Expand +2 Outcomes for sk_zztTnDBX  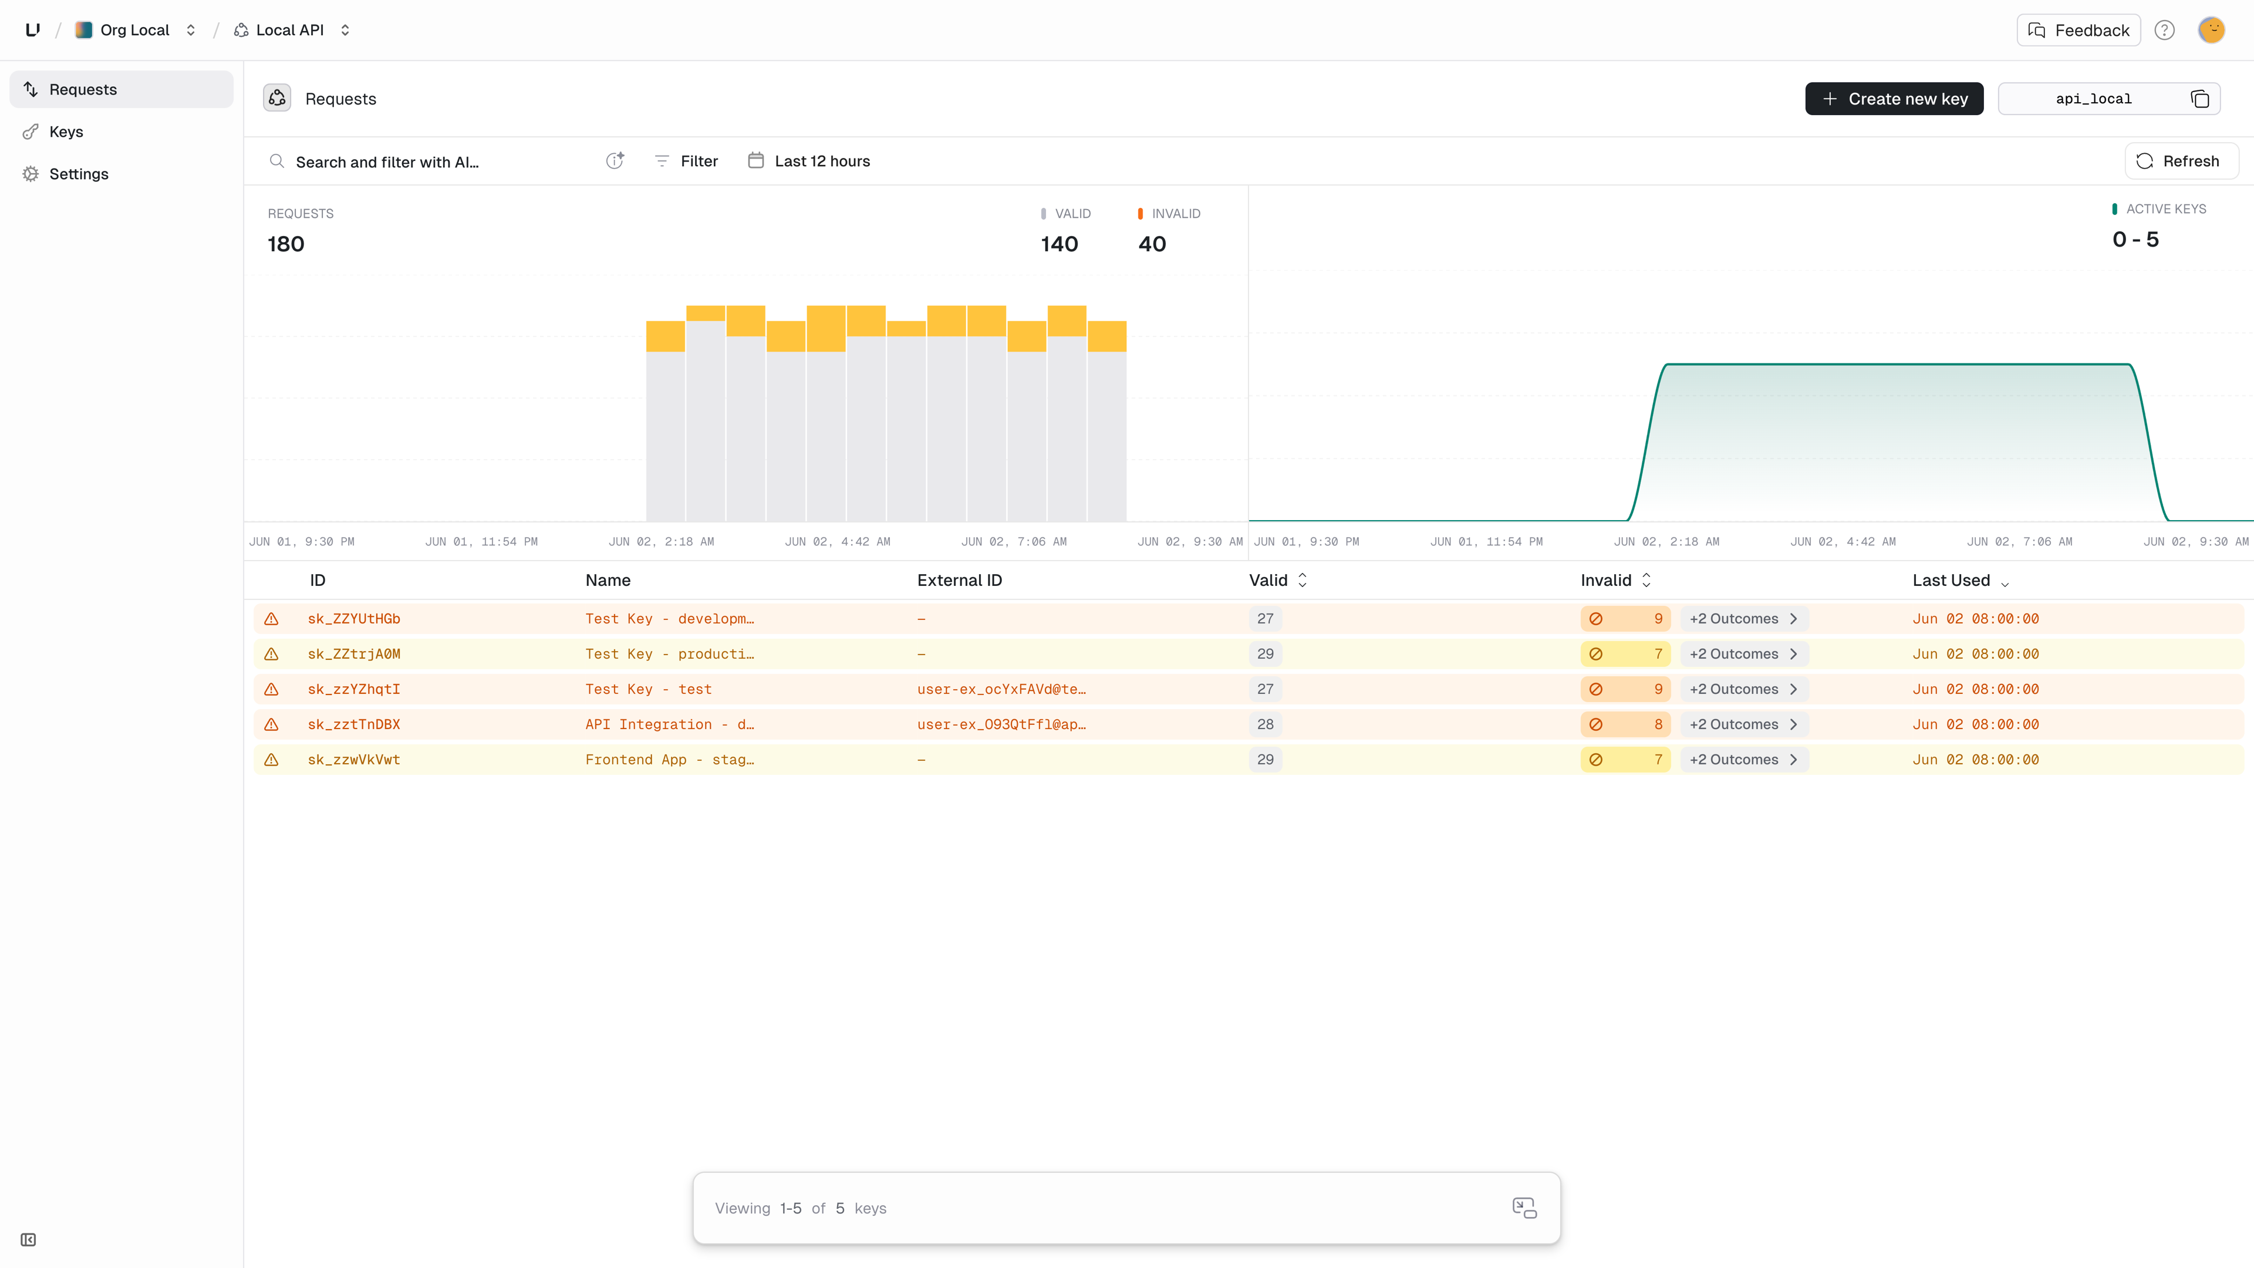coord(1744,724)
